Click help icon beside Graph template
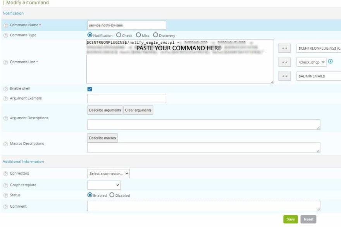This screenshot has height=227, width=341. tap(6, 185)
